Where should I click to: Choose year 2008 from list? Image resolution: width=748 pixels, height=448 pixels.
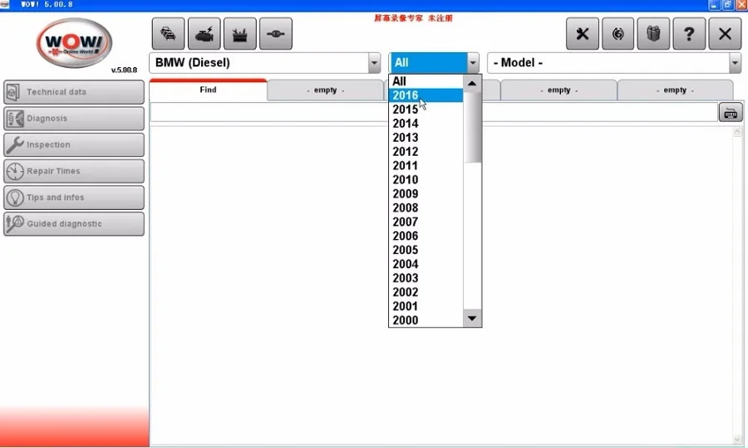(426, 207)
